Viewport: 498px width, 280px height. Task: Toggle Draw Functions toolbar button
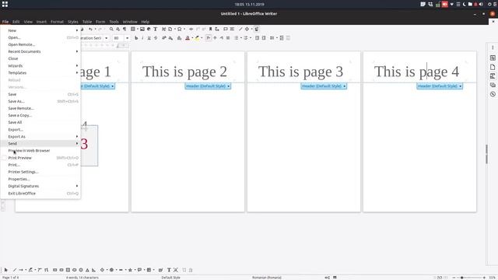point(257,29)
